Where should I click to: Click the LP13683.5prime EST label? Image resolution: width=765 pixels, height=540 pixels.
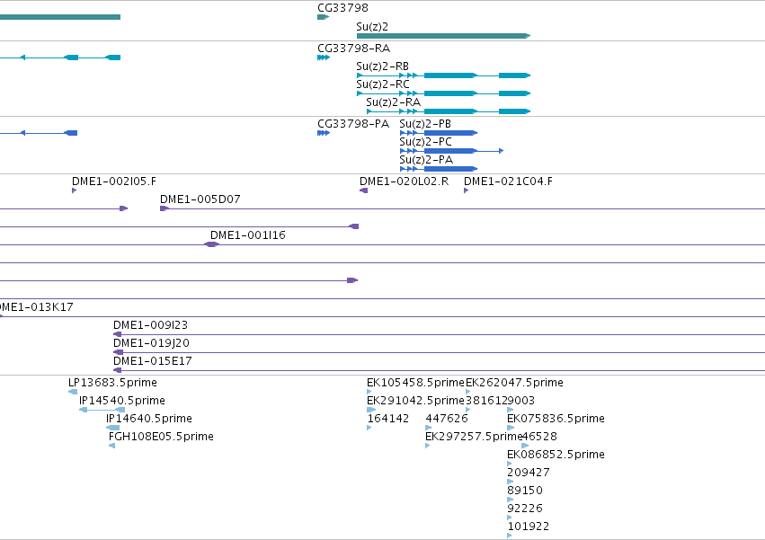tap(112, 383)
